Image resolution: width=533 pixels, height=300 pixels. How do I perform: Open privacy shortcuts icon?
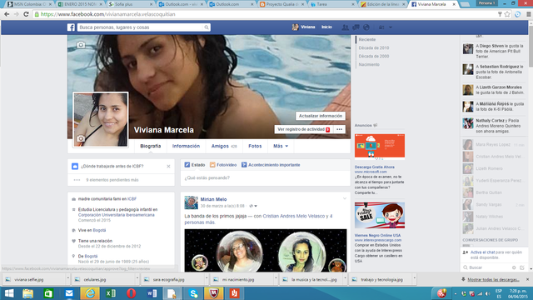coord(381,27)
